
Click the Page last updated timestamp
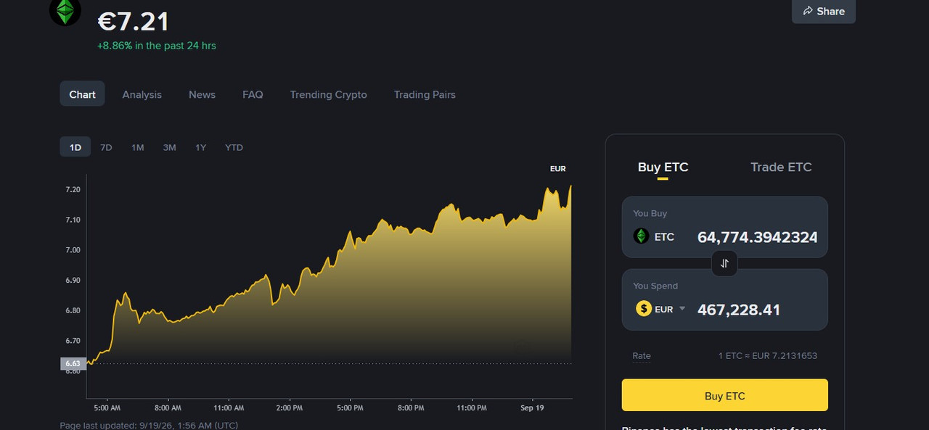coord(149,426)
